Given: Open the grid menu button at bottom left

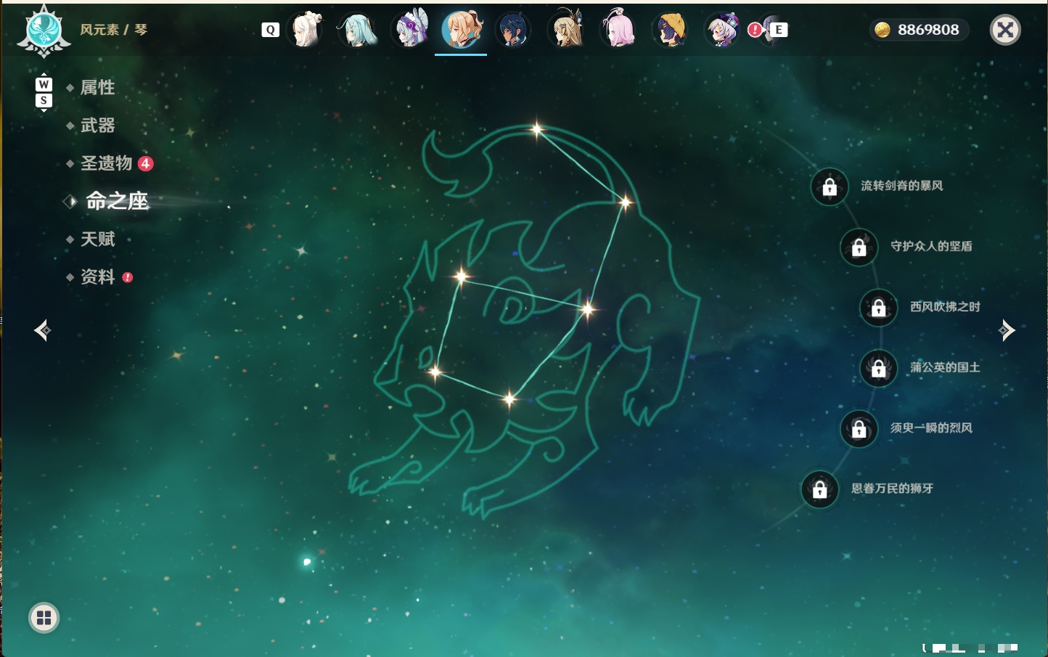Looking at the screenshot, I should pyautogui.click(x=44, y=618).
